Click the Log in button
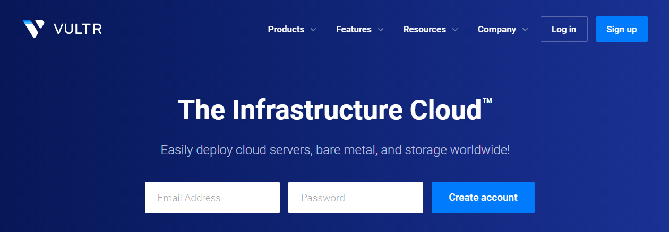This screenshot has width=669, height=232. click(x=564, y=29)
